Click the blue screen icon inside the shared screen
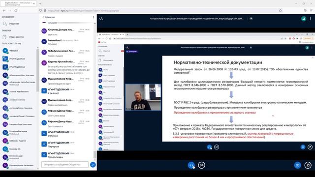The image size is (315, 177). (x=303, y=147)
